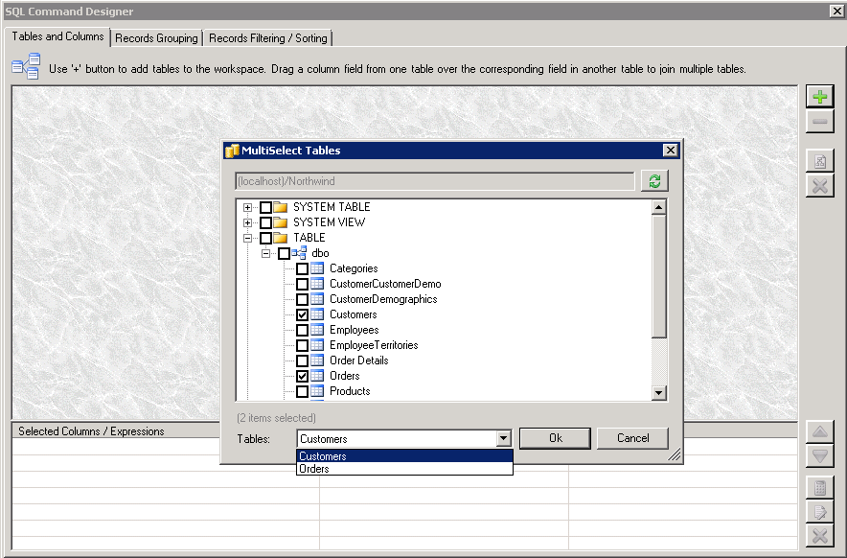The height and width of the screenshot is (558, 847).
Task: Click the SYSTEM VIEW folder icon
Action: click(x=281, y=222)
